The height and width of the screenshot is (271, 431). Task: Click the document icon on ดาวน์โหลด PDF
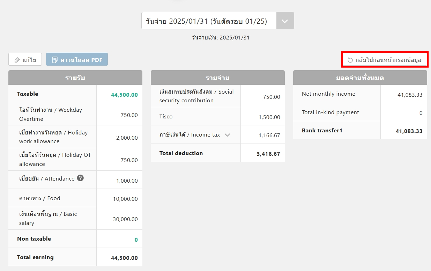[55, 60]
